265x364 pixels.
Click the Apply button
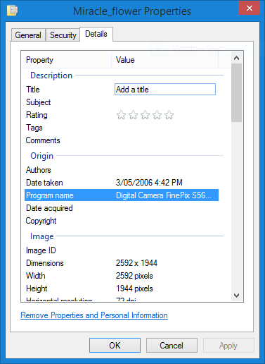[x=228, y=346]
